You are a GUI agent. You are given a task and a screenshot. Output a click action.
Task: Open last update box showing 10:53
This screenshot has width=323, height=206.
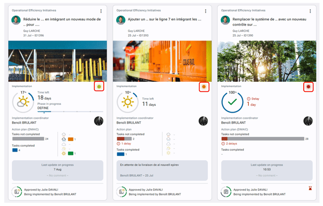[x=267, y=170]
